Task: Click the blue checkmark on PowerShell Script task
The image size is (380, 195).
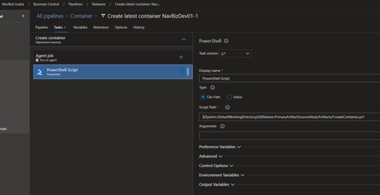Action: 182,71
